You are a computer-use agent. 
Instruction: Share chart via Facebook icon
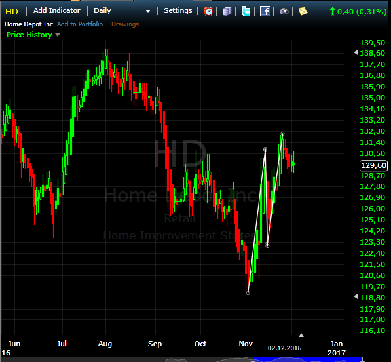(265, 11)
